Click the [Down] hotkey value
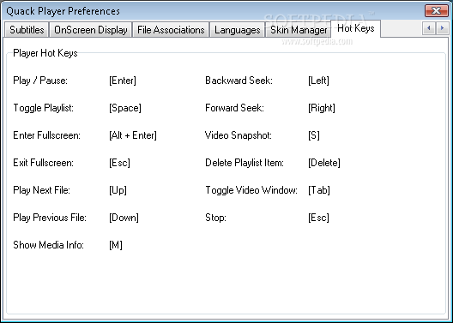 coord(124,218)
